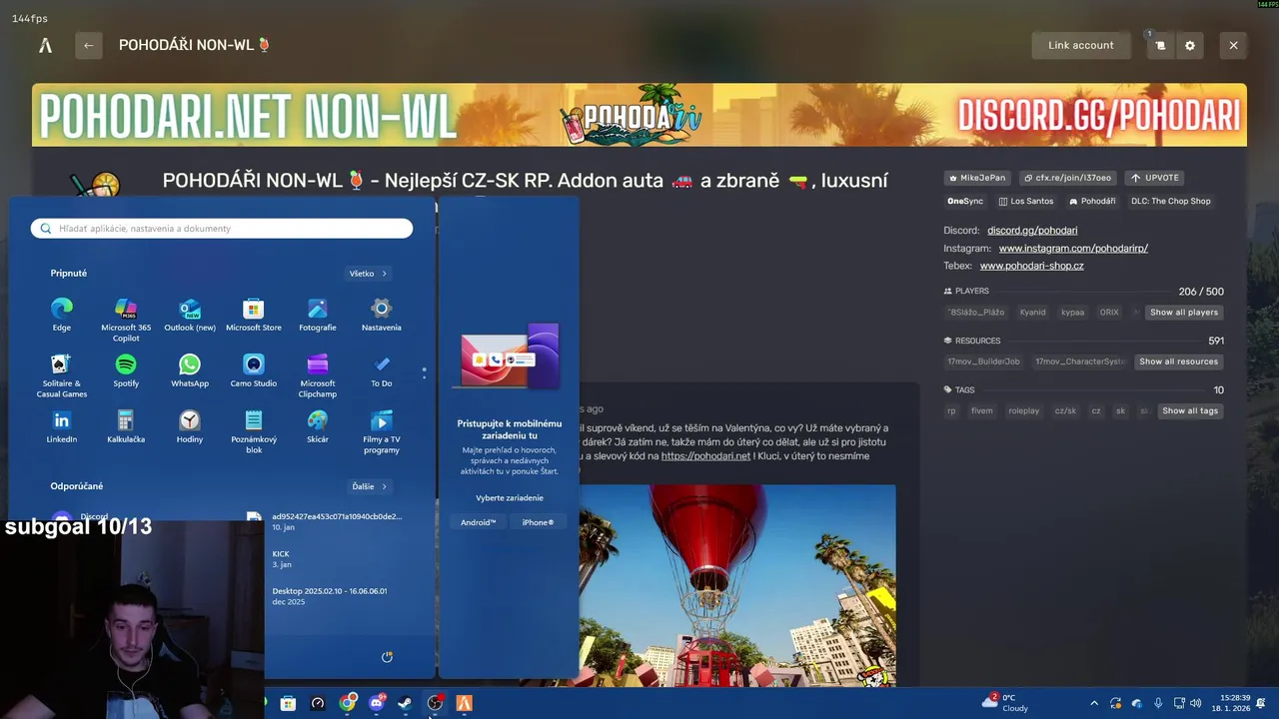Open Start menu next page dots

[x=424, y=372]
